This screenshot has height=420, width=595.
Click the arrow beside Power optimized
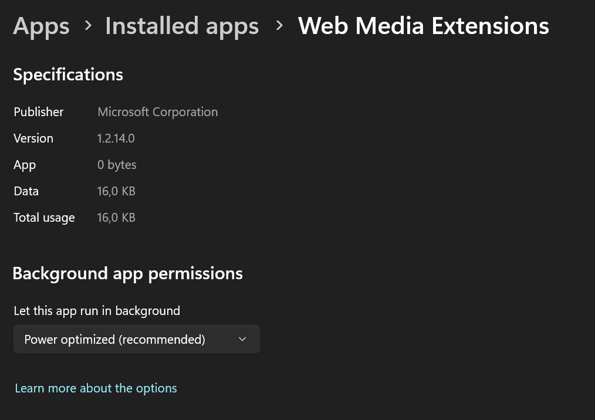[x=242, y=339]
